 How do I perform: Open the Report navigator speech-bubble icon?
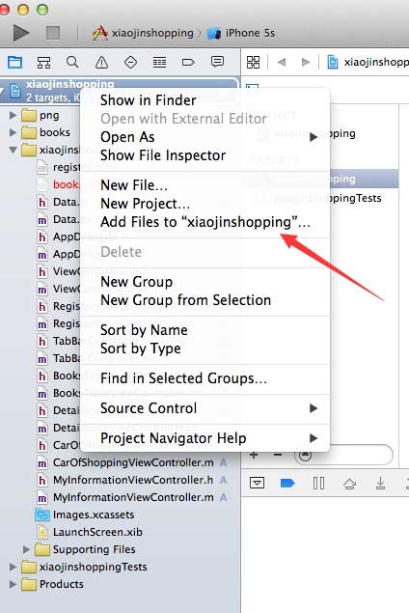pos(217,62)
